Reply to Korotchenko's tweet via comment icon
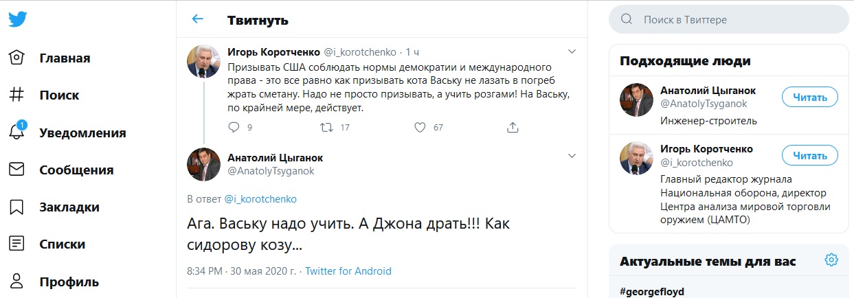Image resolution: width=854 pixels, height=298 pixels. [x=234, y=127]
